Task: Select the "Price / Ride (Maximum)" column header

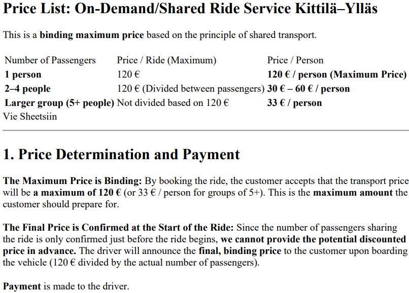Action: point(166,60)
